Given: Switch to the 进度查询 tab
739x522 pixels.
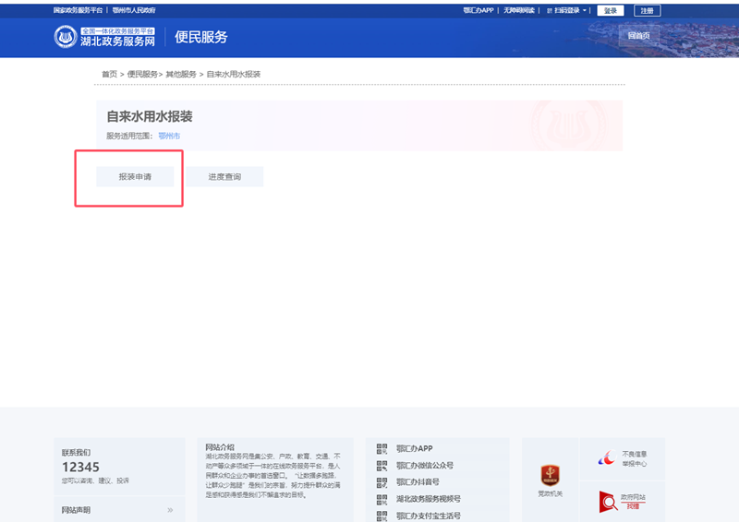Looking at the screenshot, I should point(224,176).
